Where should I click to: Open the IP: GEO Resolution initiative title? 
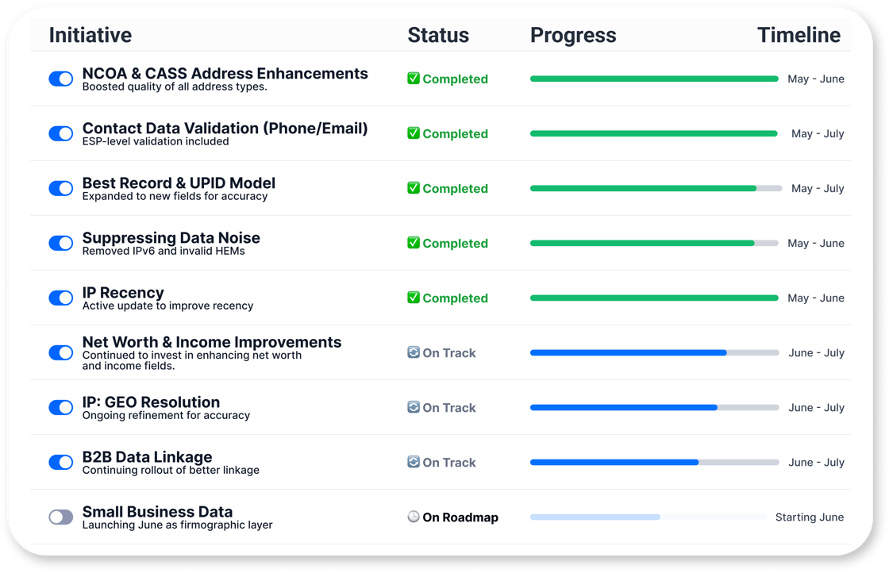click(x=151, y=402)
